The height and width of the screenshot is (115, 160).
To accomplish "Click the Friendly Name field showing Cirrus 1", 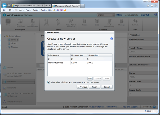I will (143, 52).
